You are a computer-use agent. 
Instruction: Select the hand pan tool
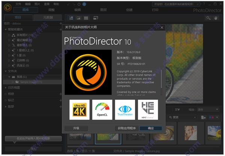(x=216, y=18)
